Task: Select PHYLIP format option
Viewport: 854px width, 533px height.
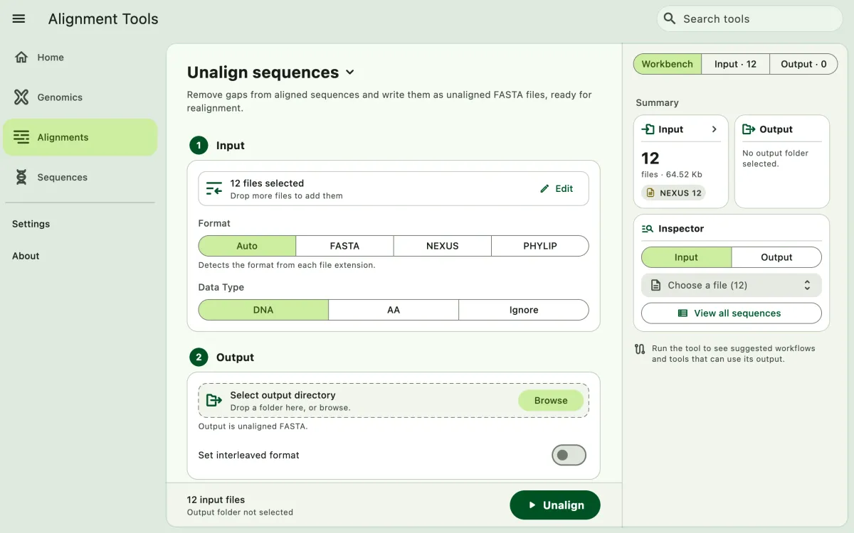Action: [x=540, y=246]
